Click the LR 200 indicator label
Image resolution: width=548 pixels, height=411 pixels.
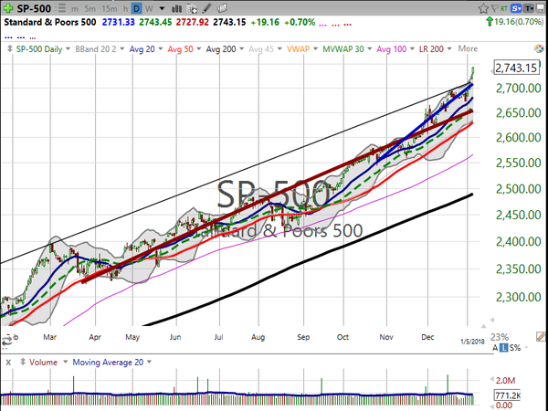431,49
